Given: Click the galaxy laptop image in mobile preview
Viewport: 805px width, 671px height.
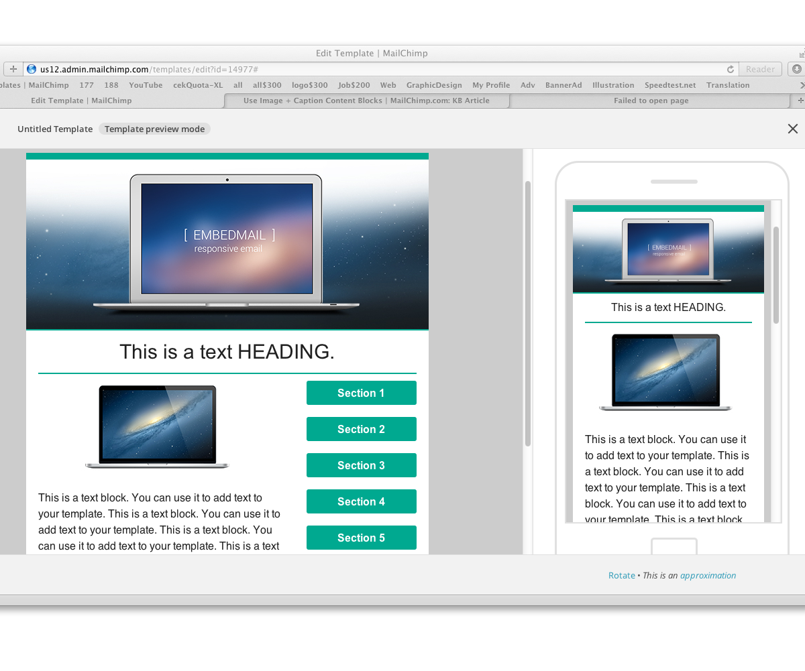Looking at the screenshot, I should 665,372.
